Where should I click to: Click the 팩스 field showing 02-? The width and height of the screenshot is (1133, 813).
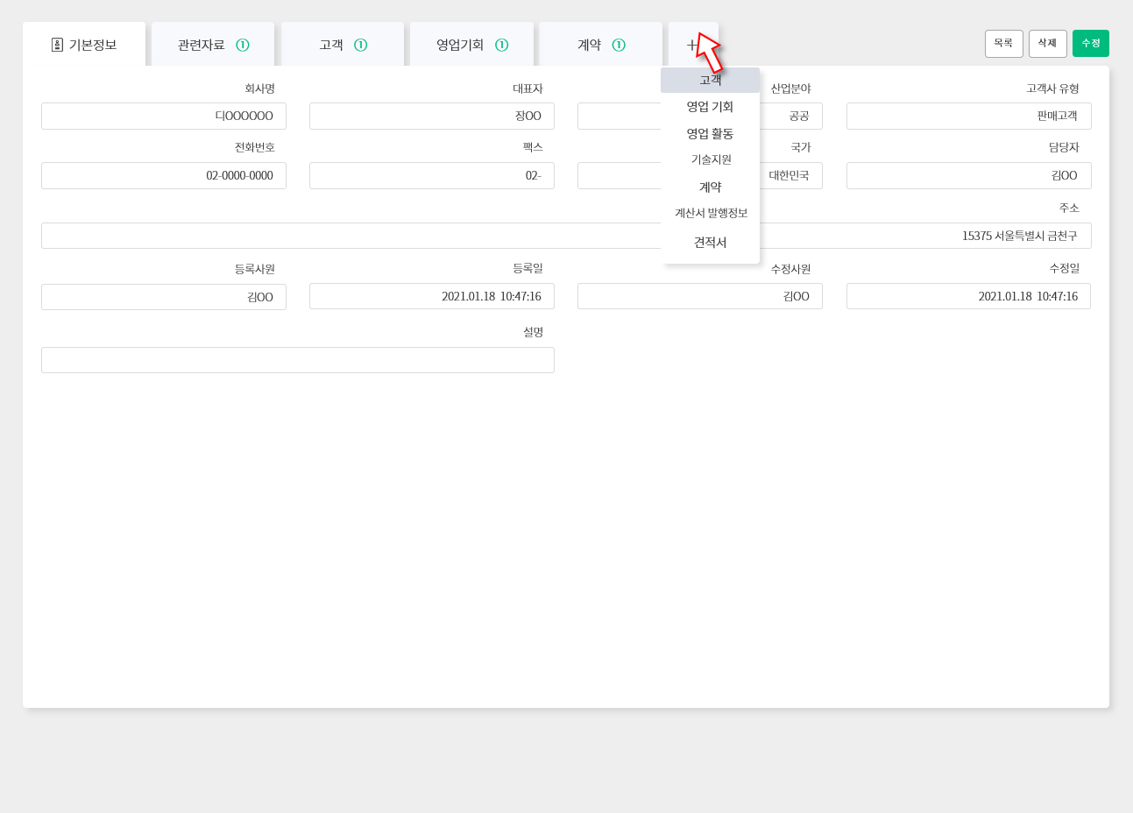pos(432,175)
